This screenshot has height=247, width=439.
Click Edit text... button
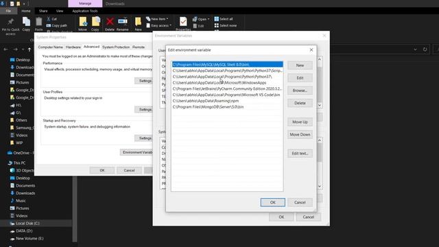300,154
